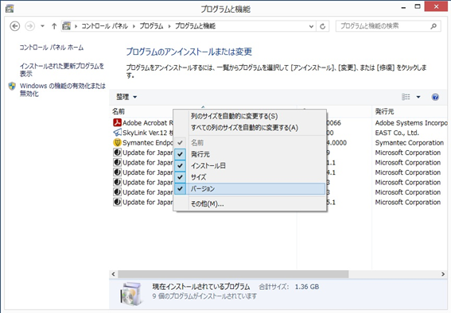Click the Forward navigation arrow
The height and width of the screenshot is (313, 451).
(x=29, y=26)
